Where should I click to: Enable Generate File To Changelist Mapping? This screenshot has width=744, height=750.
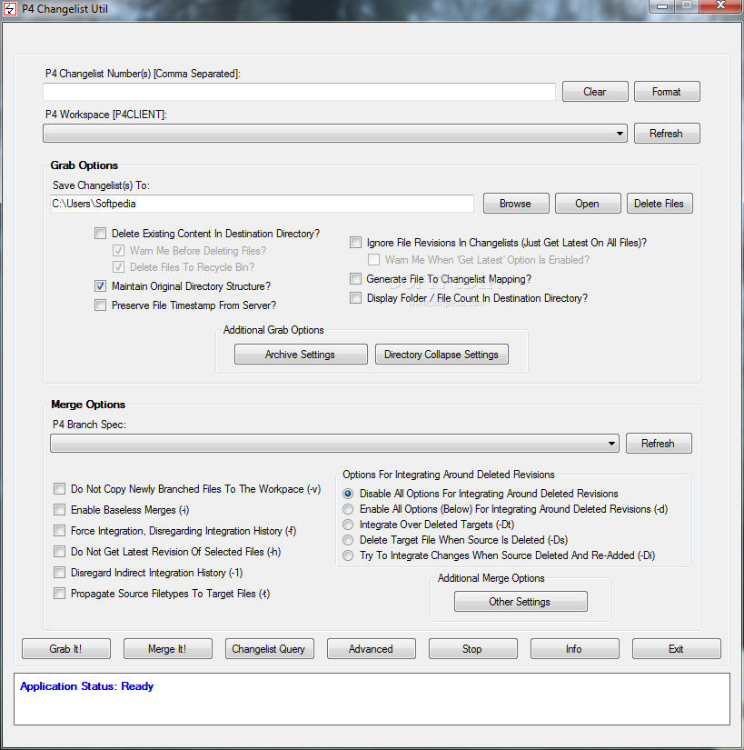[355, 279]
